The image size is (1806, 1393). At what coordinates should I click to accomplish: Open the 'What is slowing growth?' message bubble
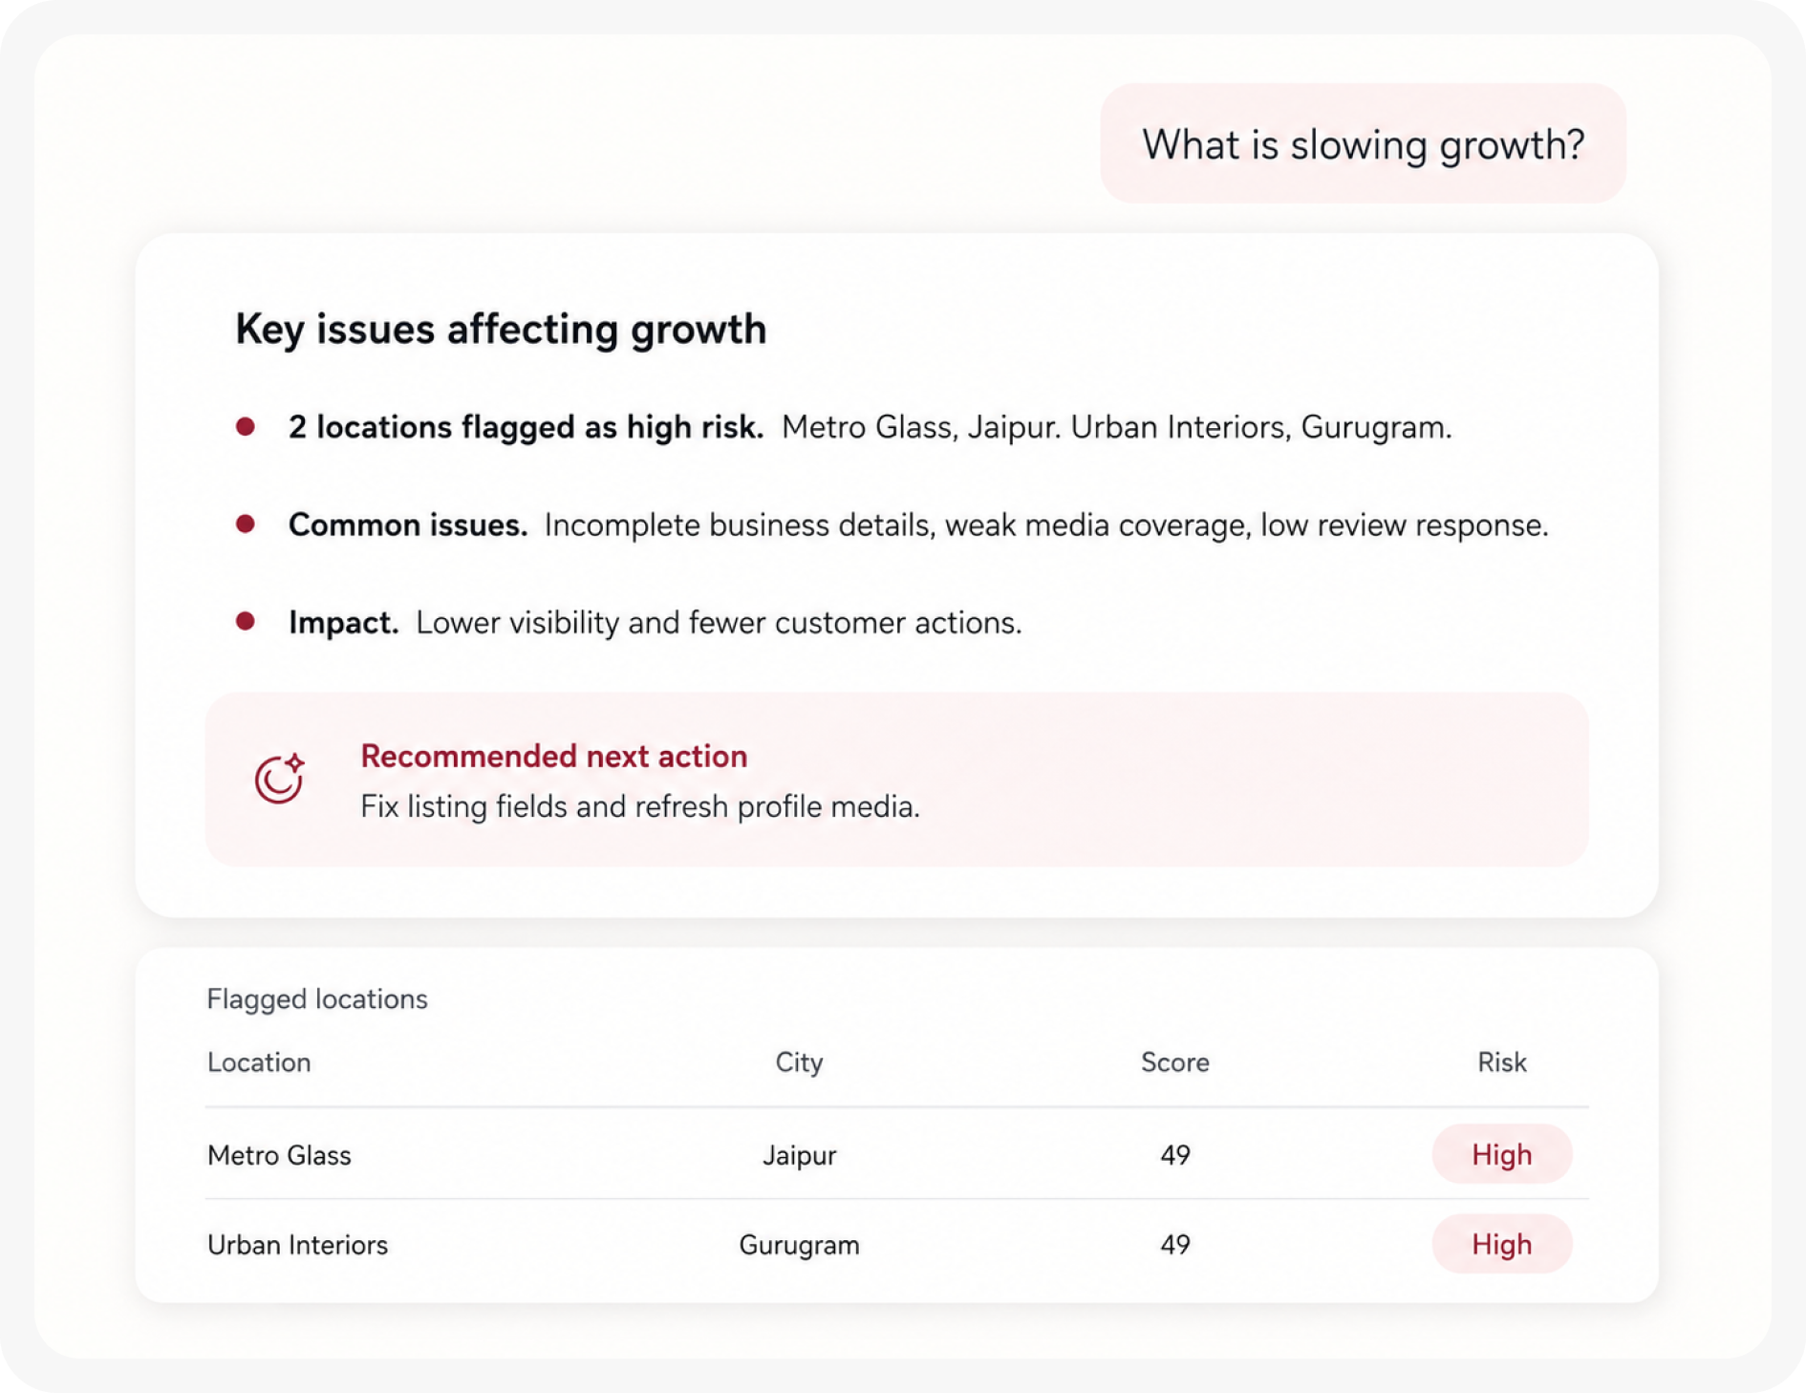(1363, 143)
